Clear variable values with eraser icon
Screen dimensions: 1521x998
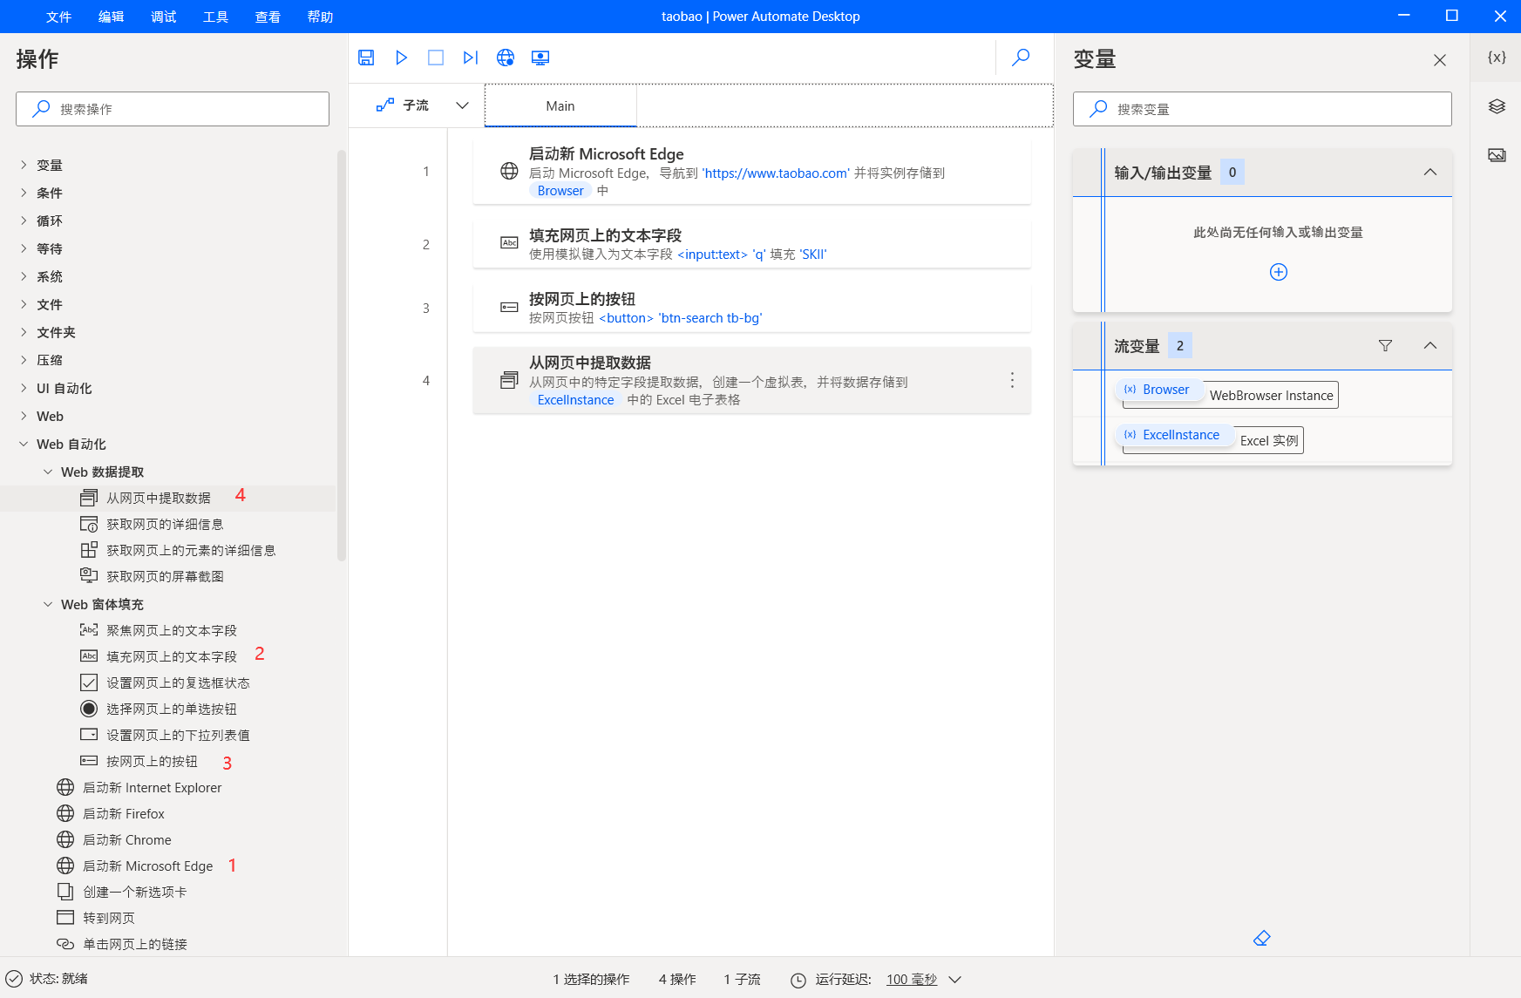pyautogui.click(x=1262, y=938)
